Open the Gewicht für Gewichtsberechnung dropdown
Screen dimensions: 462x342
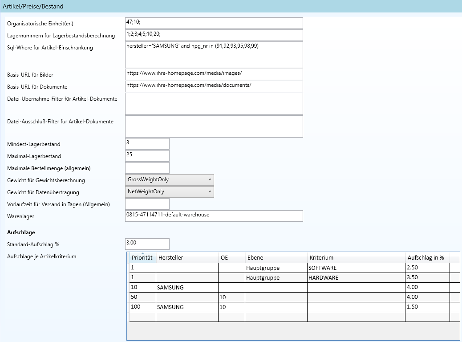[x=170, y=180]
